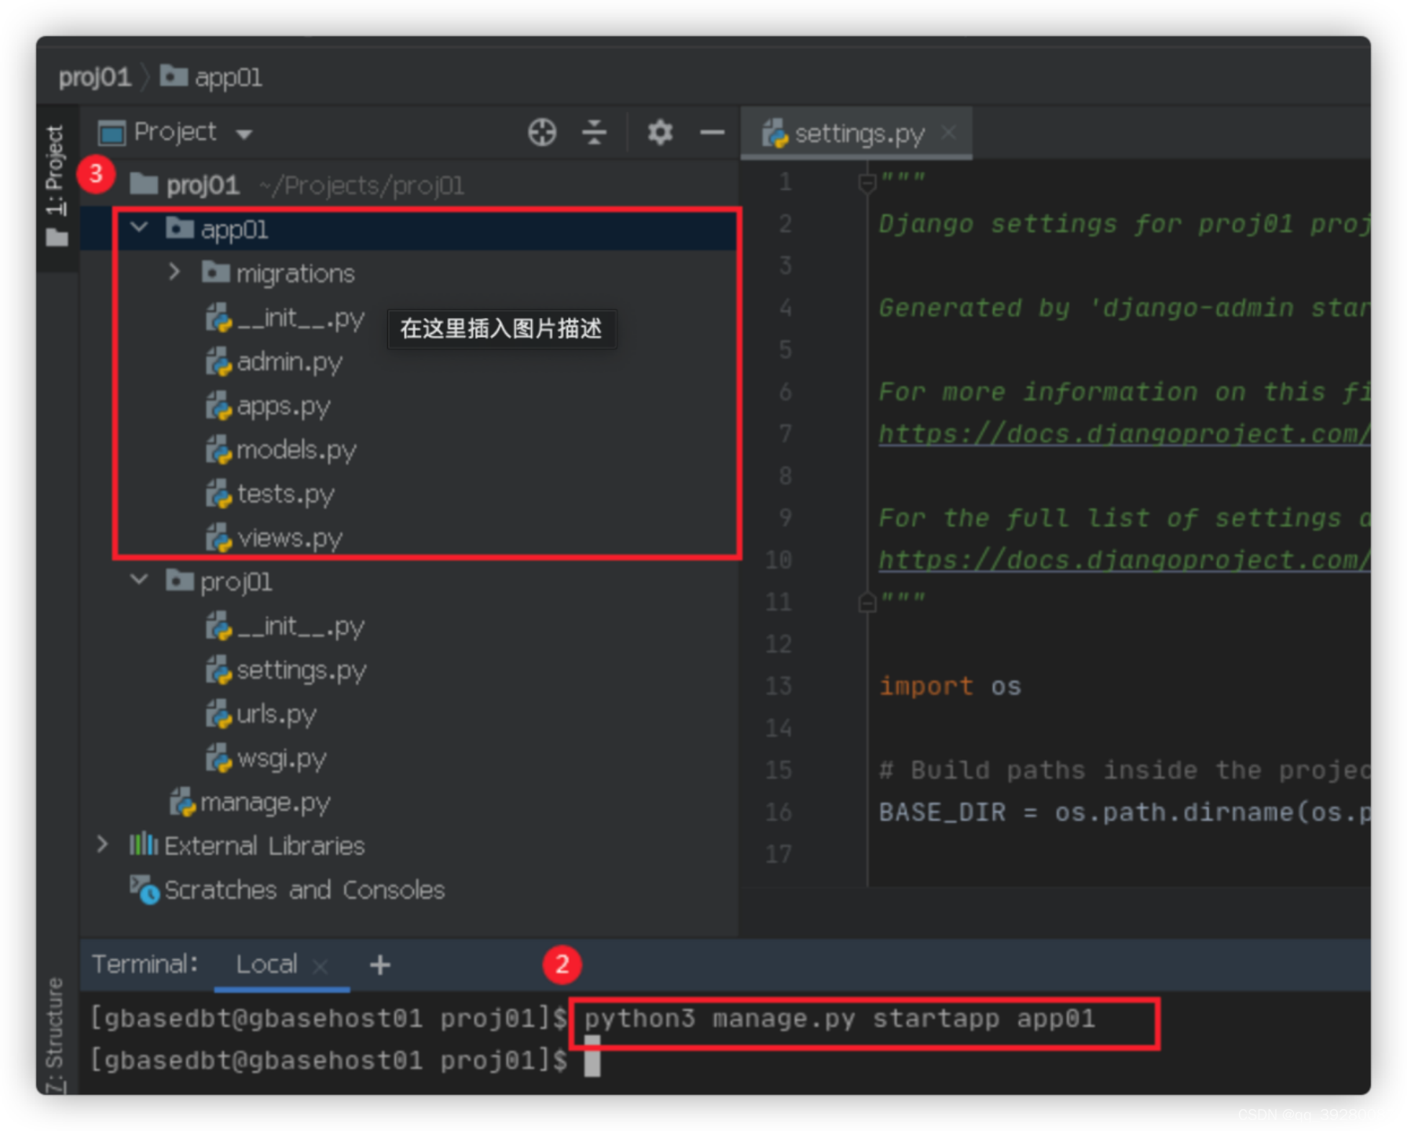Expand External Libraries node
Image resolution: width=1407 pixels, height=1131 pixels.
click(x=102, y=844)
